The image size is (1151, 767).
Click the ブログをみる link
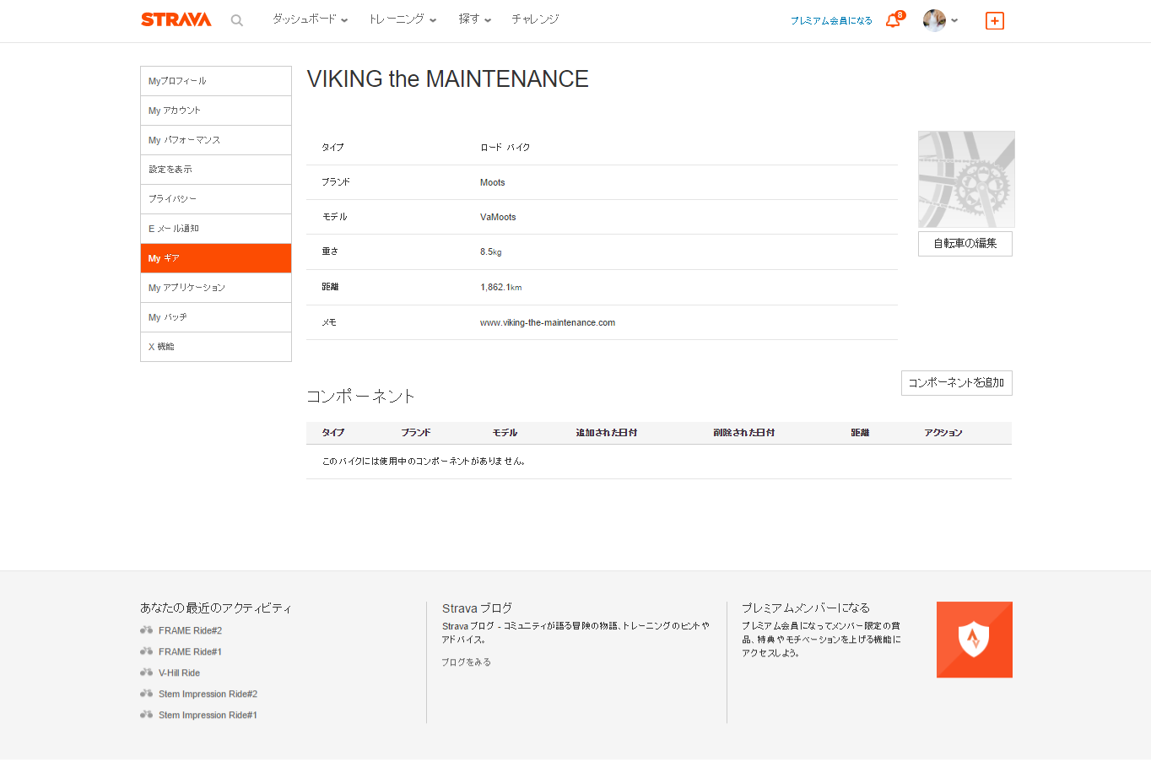(467, 662)
